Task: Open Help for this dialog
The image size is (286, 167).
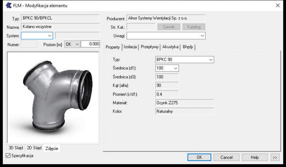Action: pos(255,157)
